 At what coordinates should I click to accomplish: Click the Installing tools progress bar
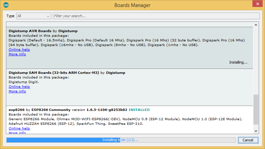click(x=121, y=140)
